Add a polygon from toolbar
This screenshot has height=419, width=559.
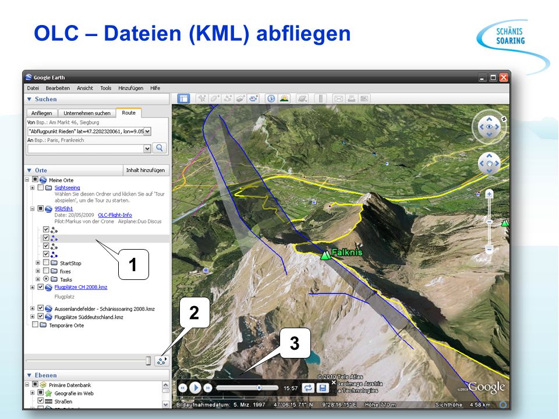coord(215,99)
